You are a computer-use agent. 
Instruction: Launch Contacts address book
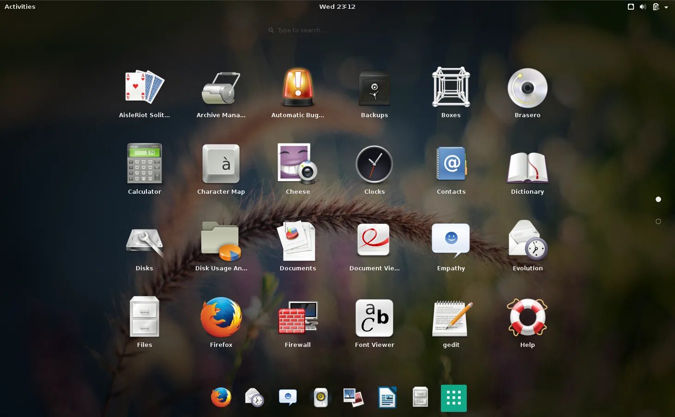click(x=451, y=164)
